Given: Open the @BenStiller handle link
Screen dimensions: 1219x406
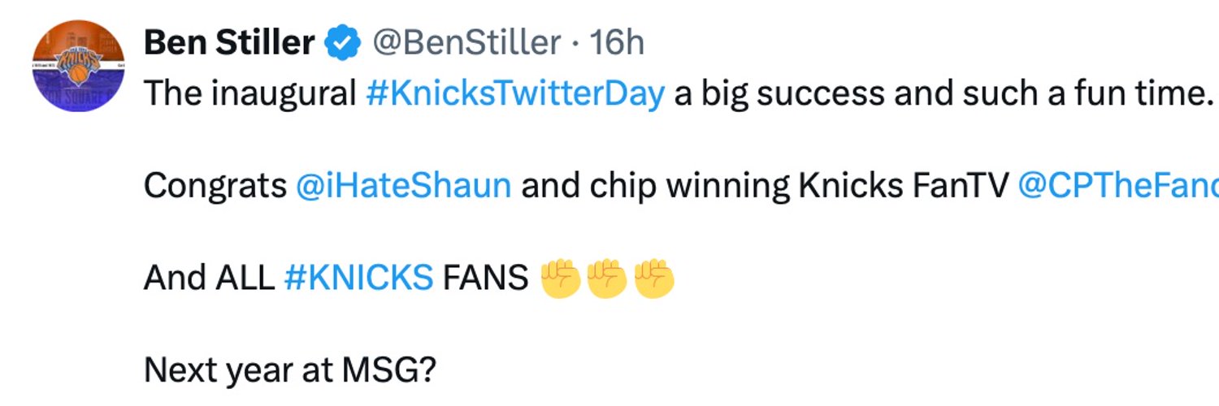Looking at the screenshot, I should 466,43.
